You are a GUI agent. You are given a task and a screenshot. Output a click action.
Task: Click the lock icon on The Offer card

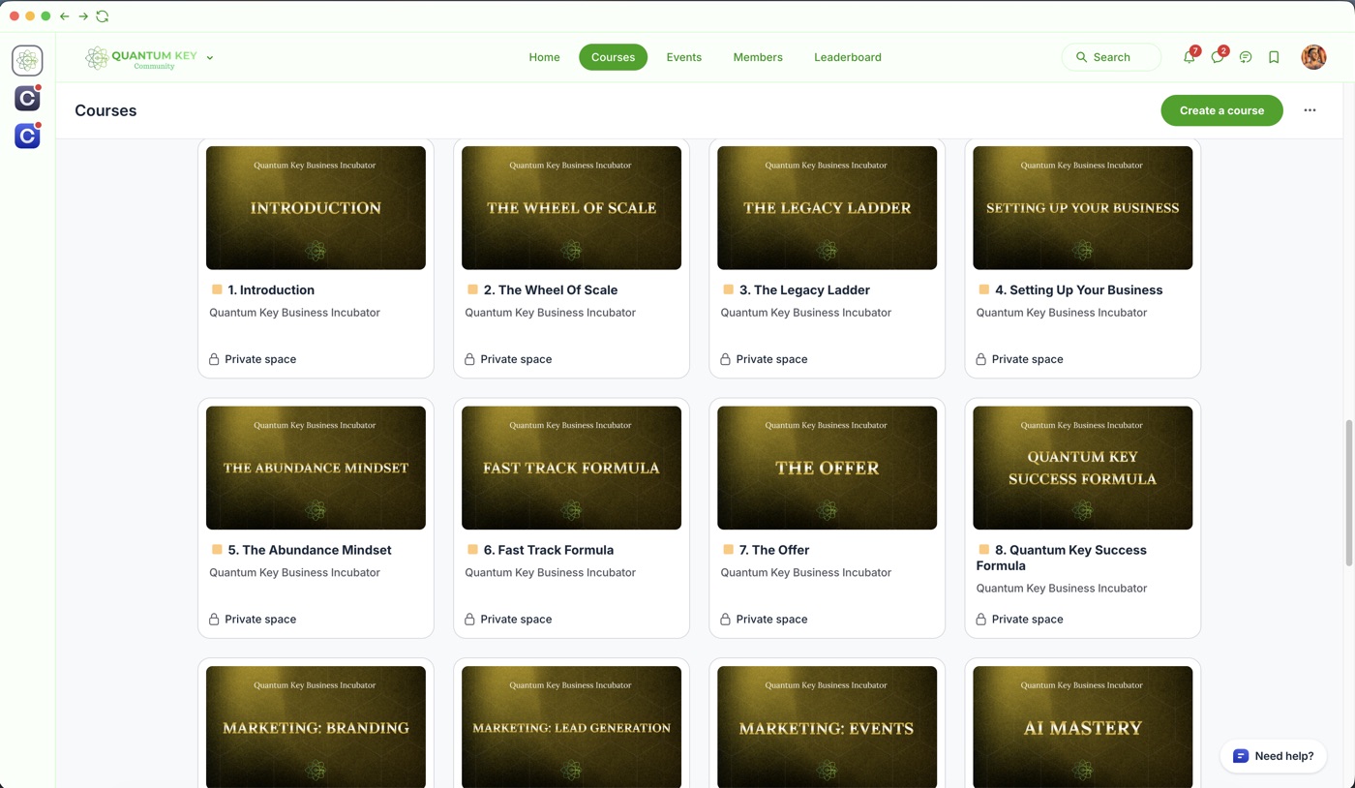click(x=725, y=620)
